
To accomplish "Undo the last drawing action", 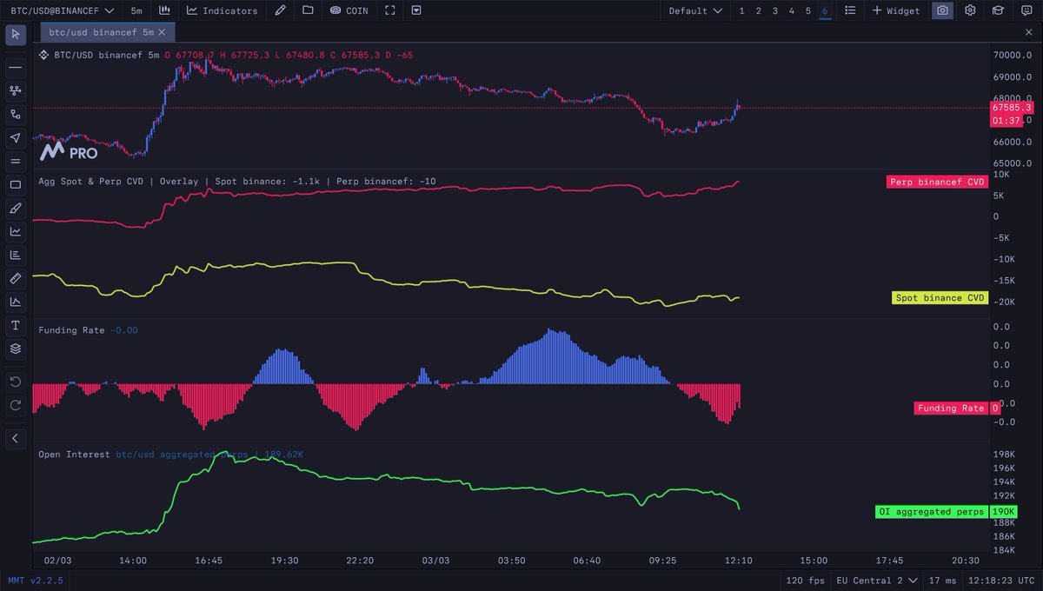I will pyautogui.click(x=16, y=382).
